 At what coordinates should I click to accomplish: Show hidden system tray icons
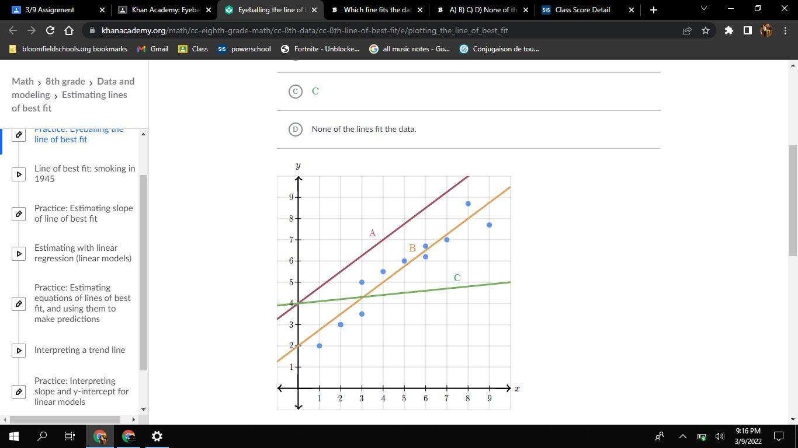(682, 436)
